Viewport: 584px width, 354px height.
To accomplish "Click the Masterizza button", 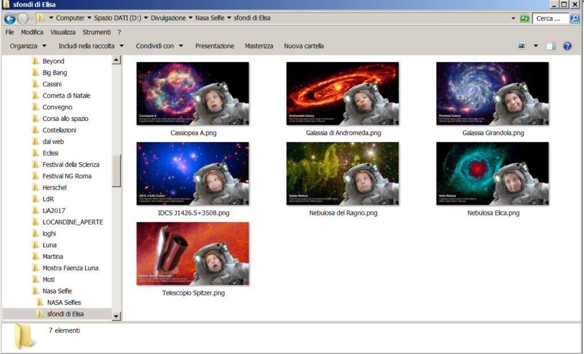I will click(x=259, y=46).
